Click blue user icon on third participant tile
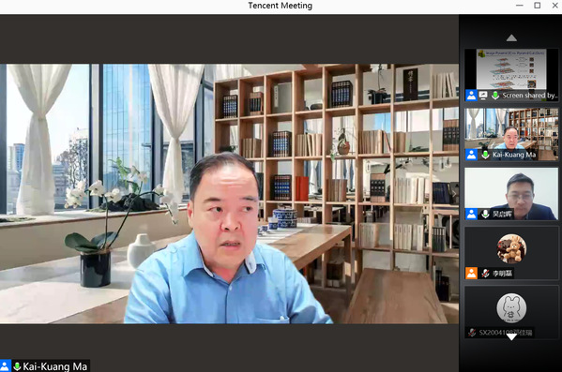562x372 pixels. point(471,214)
